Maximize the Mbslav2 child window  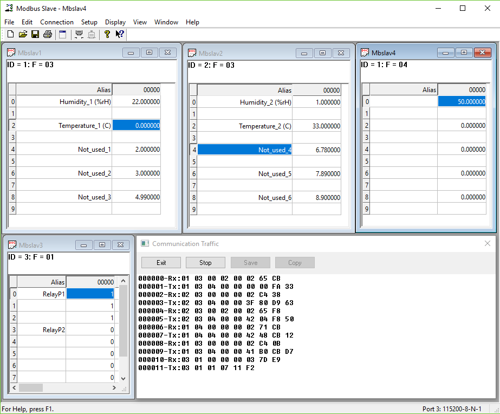pos(322,53)
